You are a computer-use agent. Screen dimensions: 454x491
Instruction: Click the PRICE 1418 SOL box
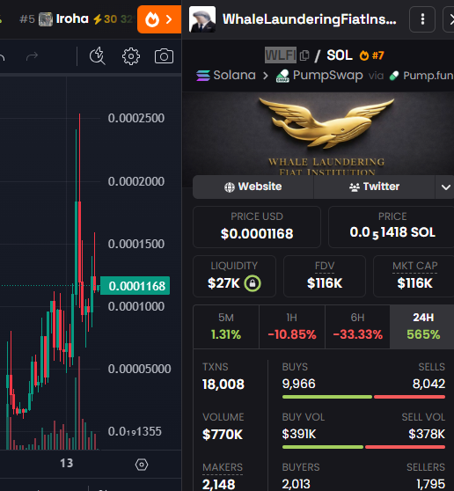[392, 227]
